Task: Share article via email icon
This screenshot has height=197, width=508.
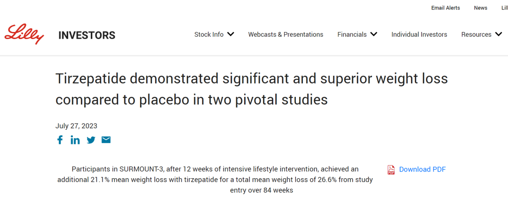Action: tap(106, 140)
